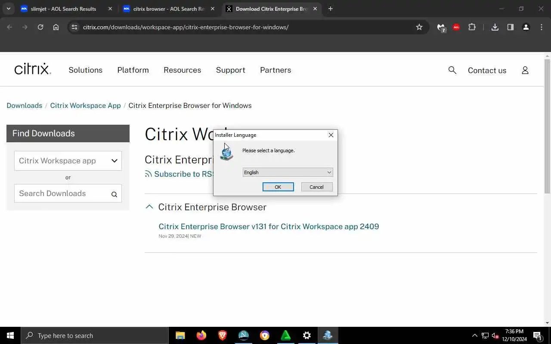Open the Contact us link

click(x=487, y=71)
